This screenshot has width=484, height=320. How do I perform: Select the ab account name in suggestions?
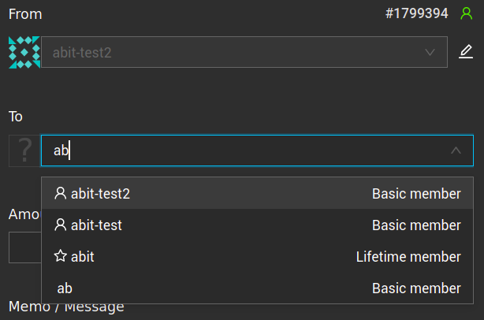point(65,288)
